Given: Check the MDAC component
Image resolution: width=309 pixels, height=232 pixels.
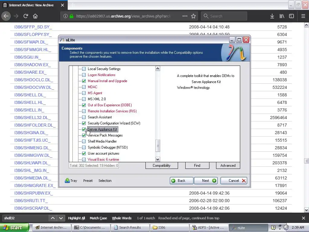Looking at the screenshot, I should pos(84,87).
